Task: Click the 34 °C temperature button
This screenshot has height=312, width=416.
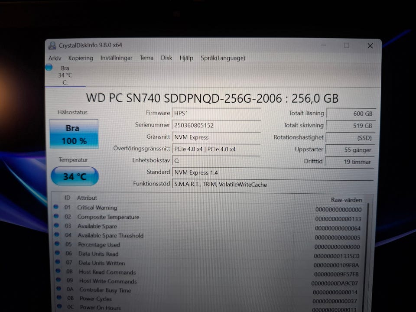Action: point(75,176)
